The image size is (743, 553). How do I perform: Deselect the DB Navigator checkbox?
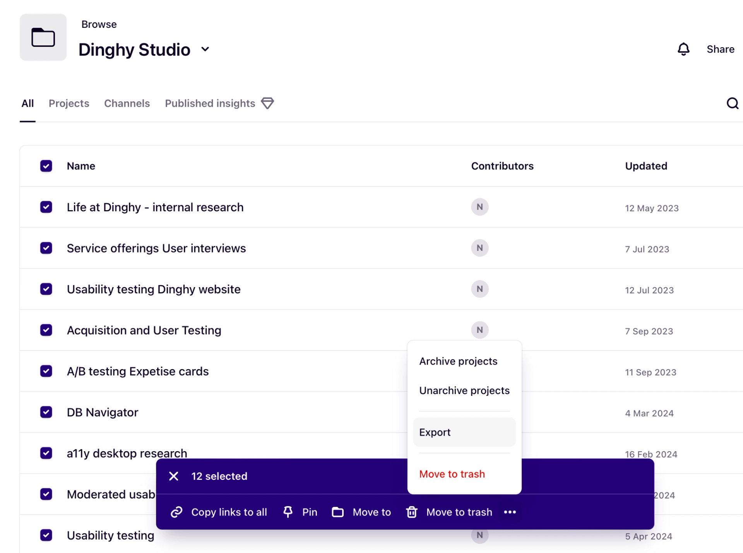click(x=46, y=412)
